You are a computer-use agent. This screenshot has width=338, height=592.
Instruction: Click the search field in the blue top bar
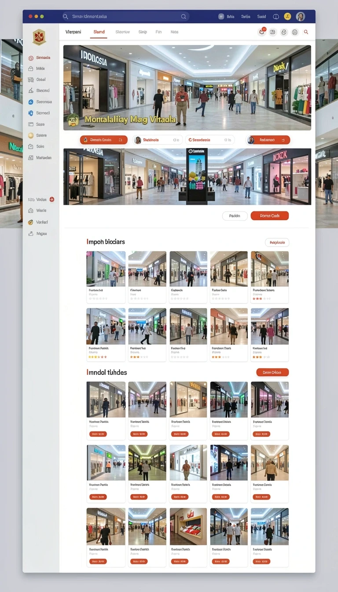pos(125,16)
